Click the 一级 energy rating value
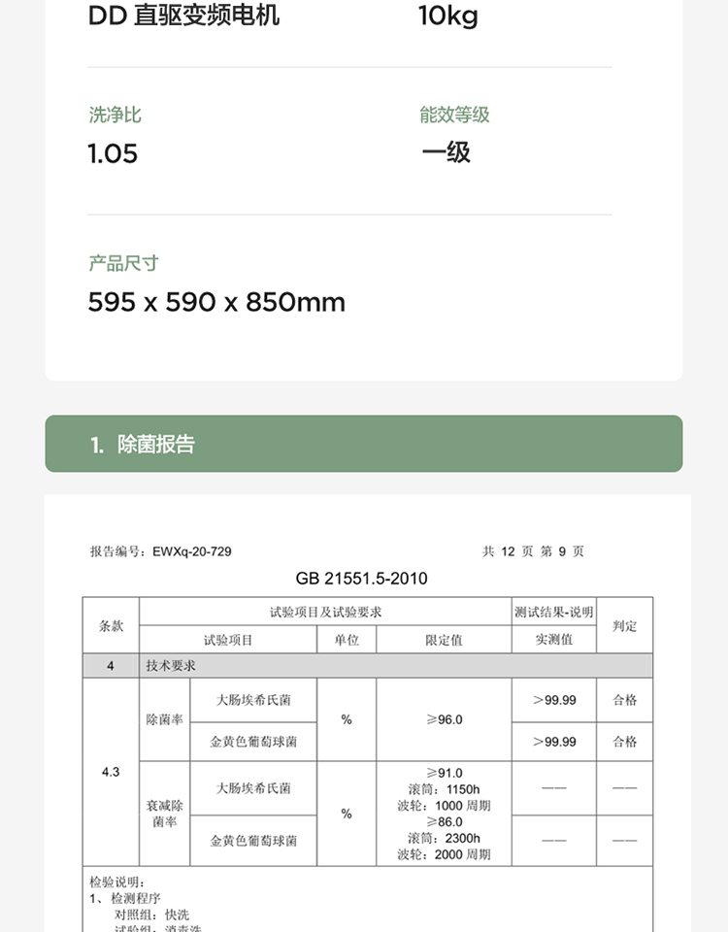 tap(447, 152)
